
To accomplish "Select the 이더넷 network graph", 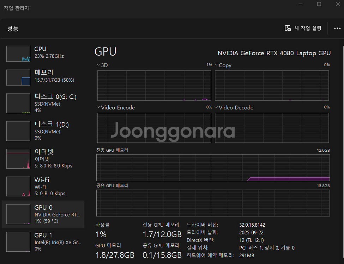I will coord(18,158).
